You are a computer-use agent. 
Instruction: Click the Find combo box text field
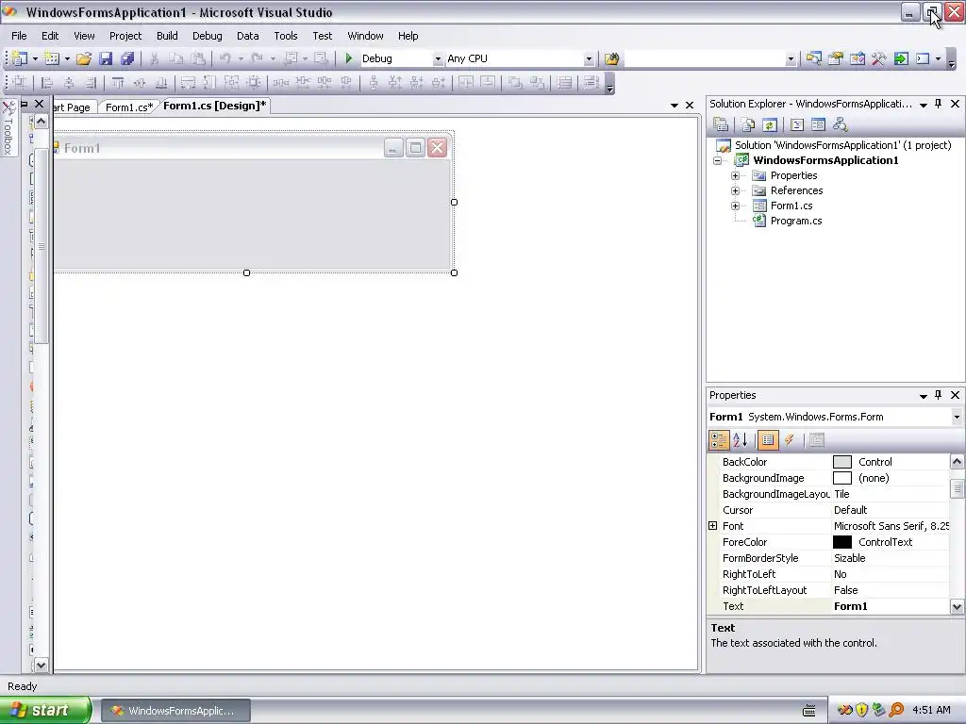click(x=704, y=59)
